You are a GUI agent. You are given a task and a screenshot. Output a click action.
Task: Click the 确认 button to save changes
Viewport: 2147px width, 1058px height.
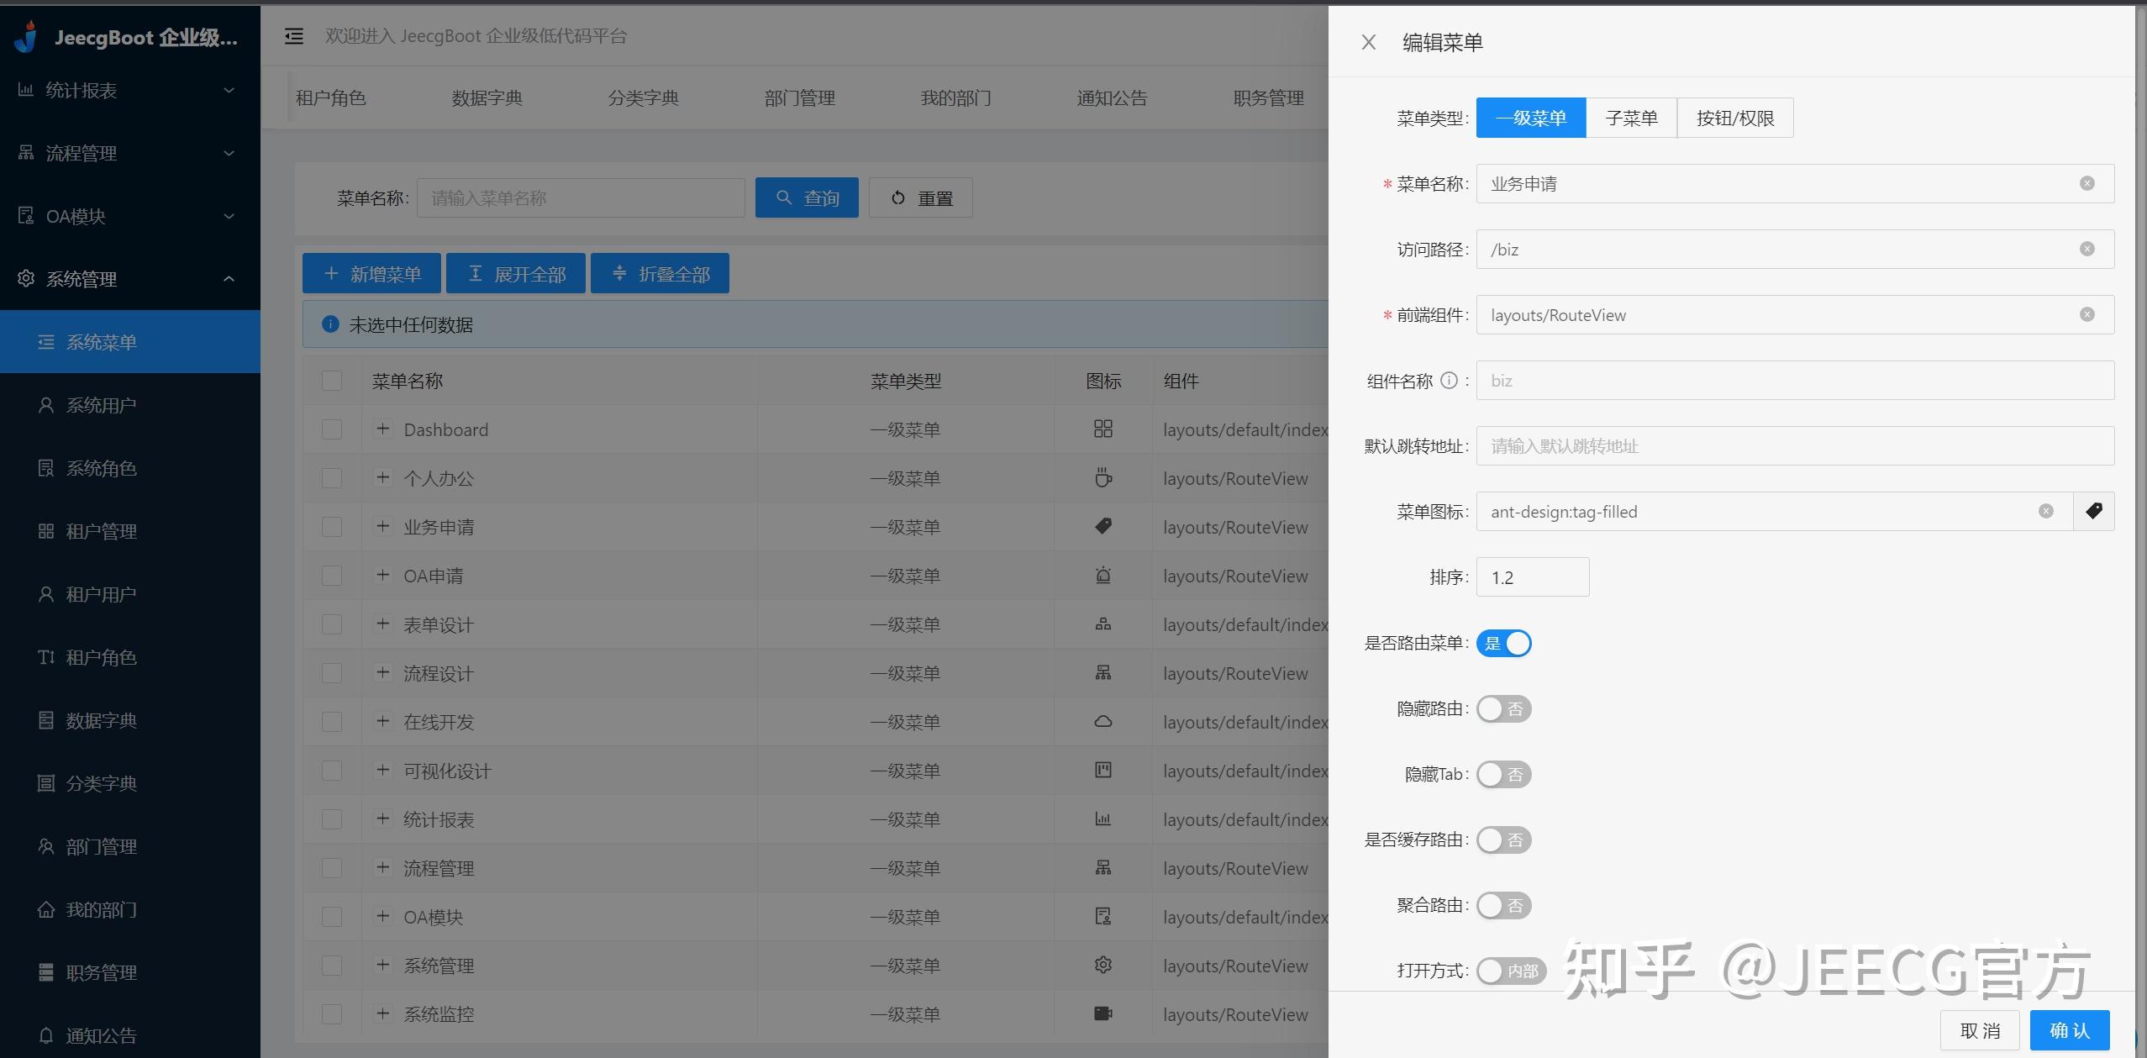point(2068,1029)
